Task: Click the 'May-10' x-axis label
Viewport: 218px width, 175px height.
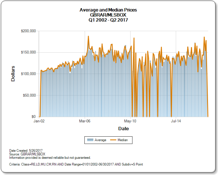Action: click(130, 121)
